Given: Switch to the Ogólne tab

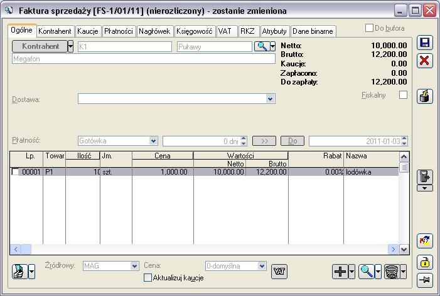Looking at the screenshot, I should [21, 30].
